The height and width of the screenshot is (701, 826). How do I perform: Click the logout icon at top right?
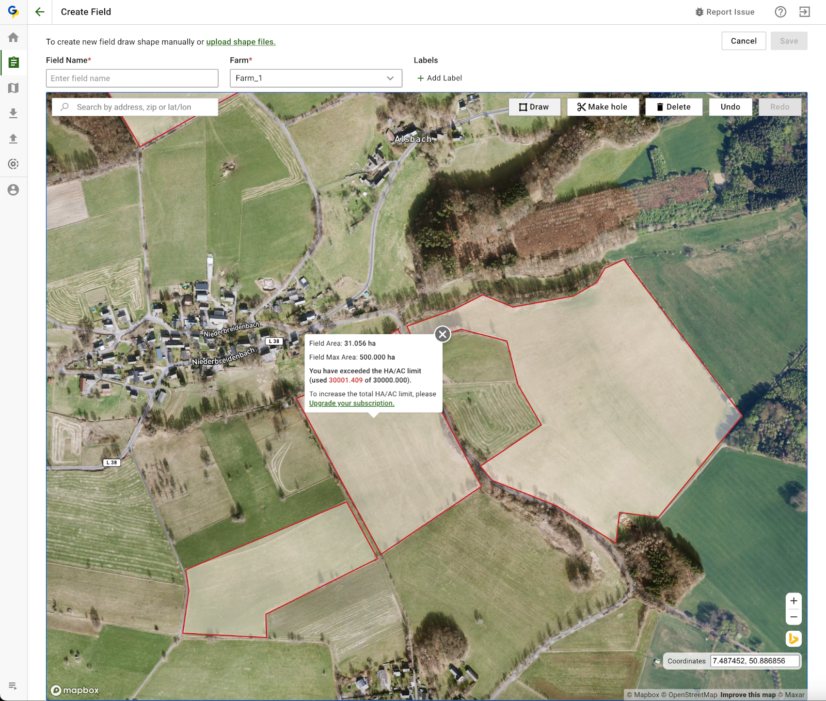tap(804, 12)
